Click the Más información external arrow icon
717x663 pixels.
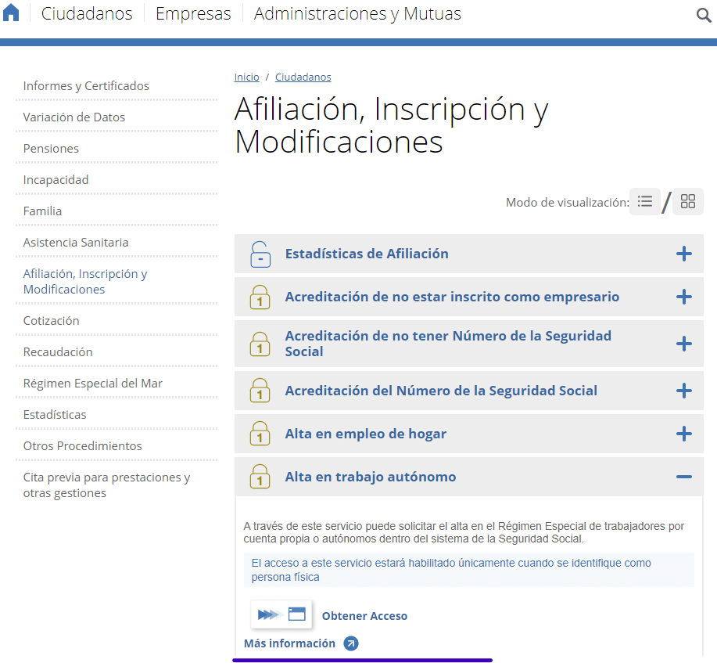tap(351, 643)
